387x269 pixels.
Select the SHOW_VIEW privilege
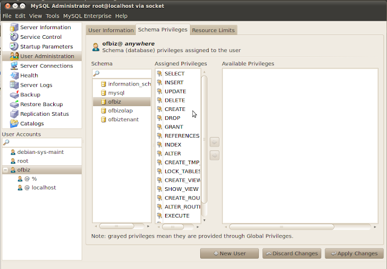point(181,189)
